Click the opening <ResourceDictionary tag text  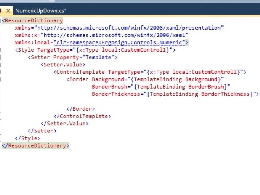pos(32,21)
